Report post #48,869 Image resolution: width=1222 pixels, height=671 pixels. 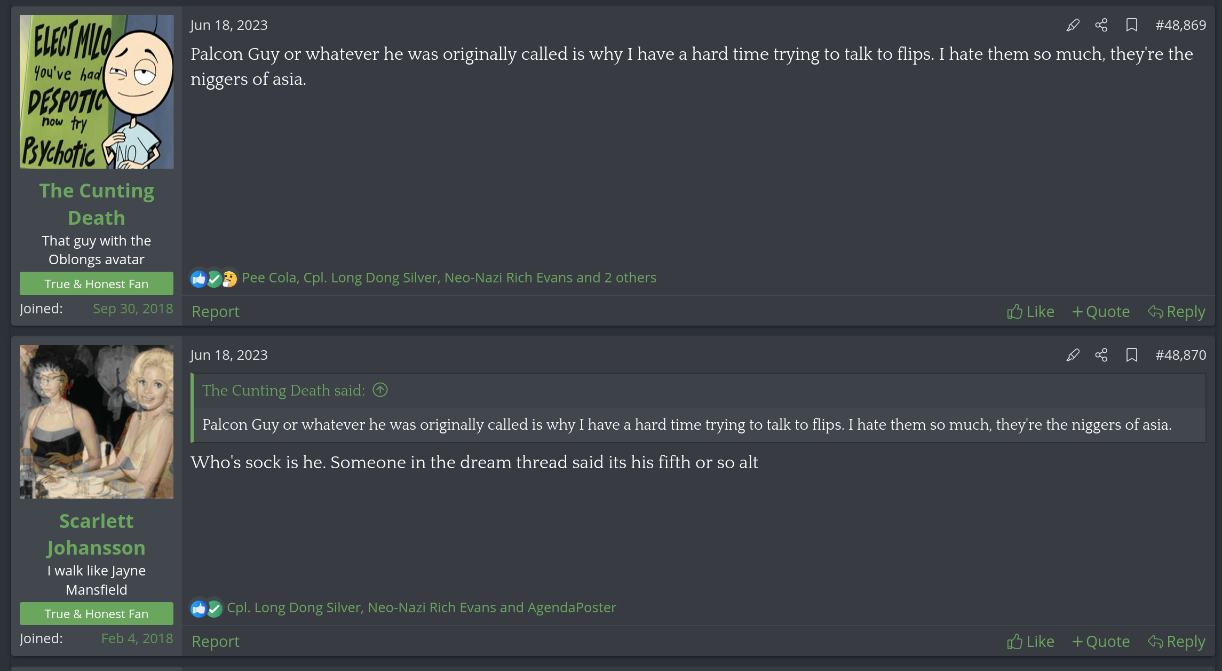click(x=216, y=312)
